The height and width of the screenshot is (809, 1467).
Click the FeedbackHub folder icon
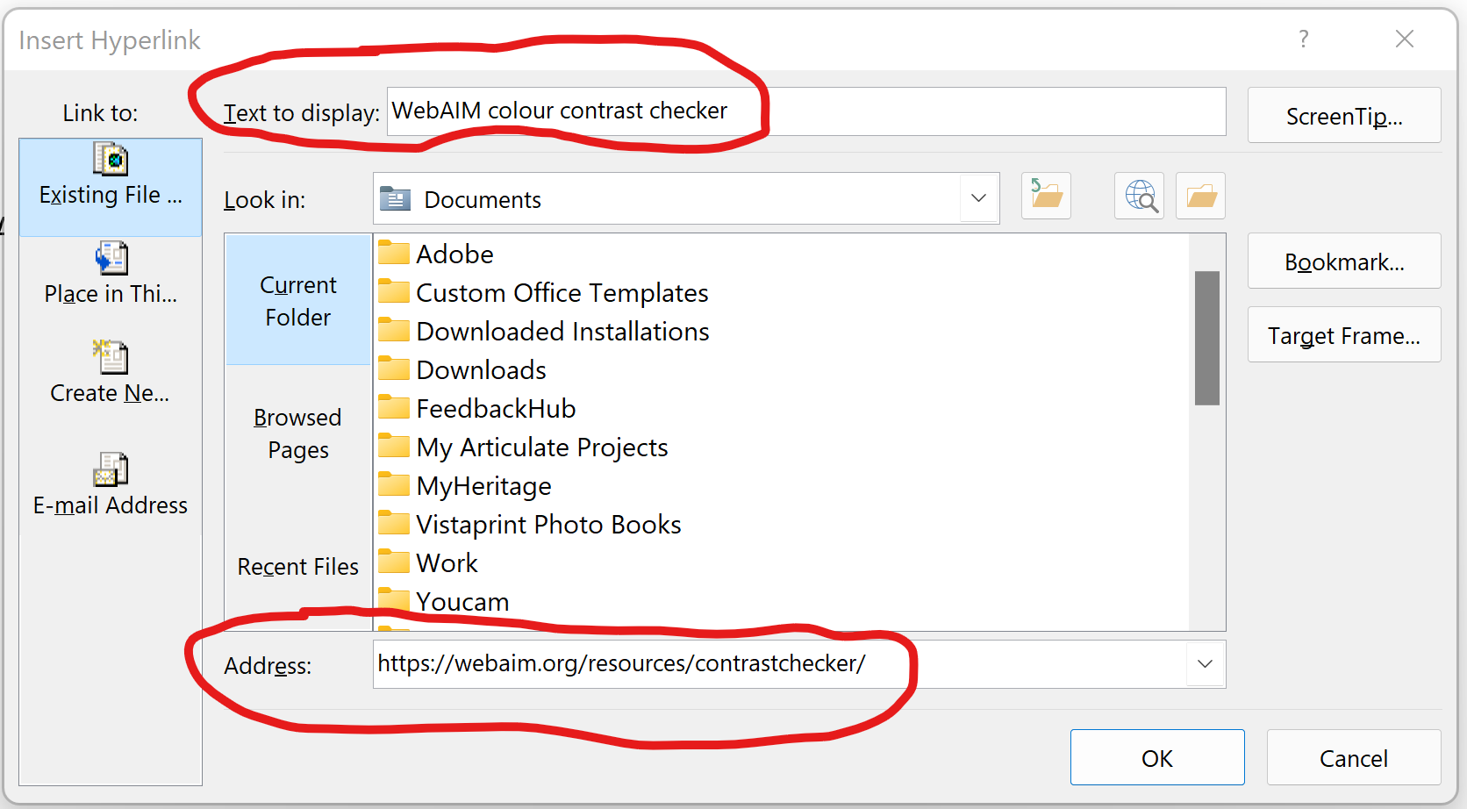click(x=394, y=408)
